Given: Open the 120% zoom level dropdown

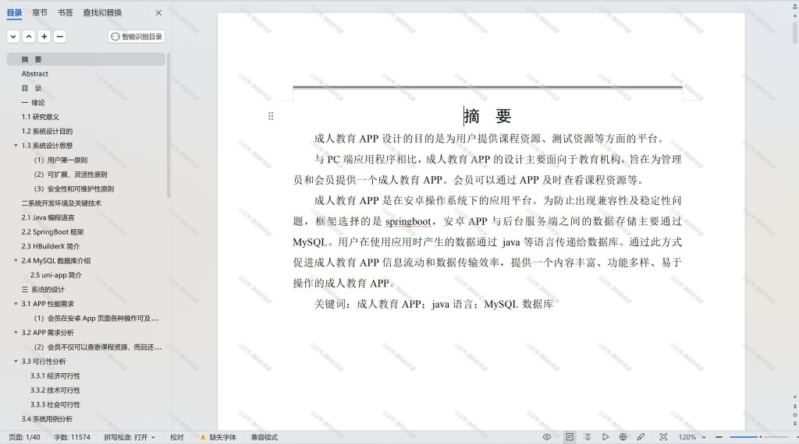Looking at the screenshot, I should (693, 437).
